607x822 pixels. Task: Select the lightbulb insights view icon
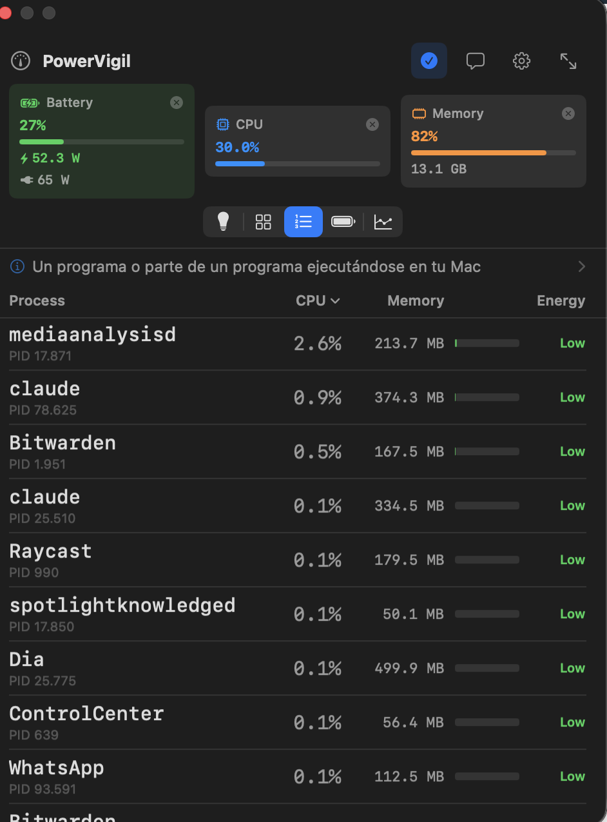(x=223, y=221)
